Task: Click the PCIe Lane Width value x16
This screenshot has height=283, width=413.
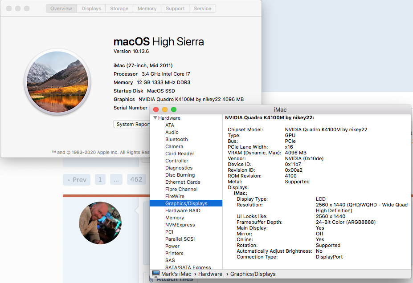Action: click(289, 147)
